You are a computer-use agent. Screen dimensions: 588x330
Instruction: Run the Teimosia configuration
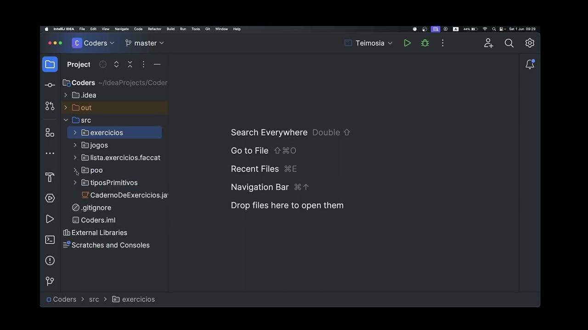pyautogui.click(x=407, y=43)
